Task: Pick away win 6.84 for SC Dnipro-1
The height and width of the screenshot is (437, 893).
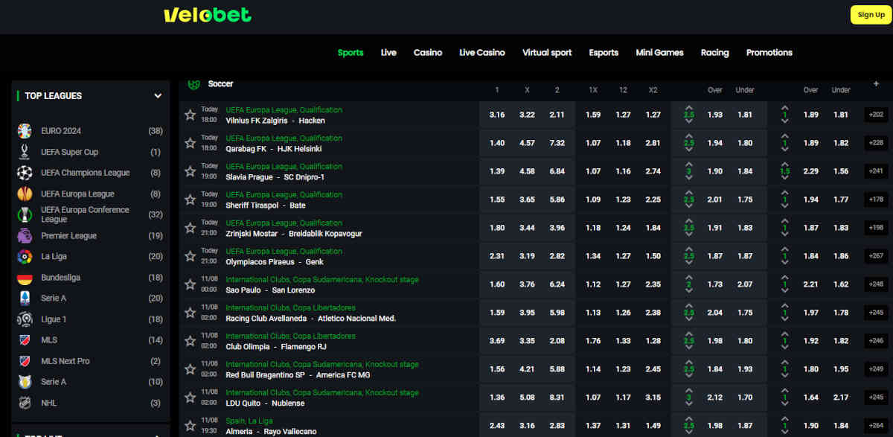Action: click(557, 171)
